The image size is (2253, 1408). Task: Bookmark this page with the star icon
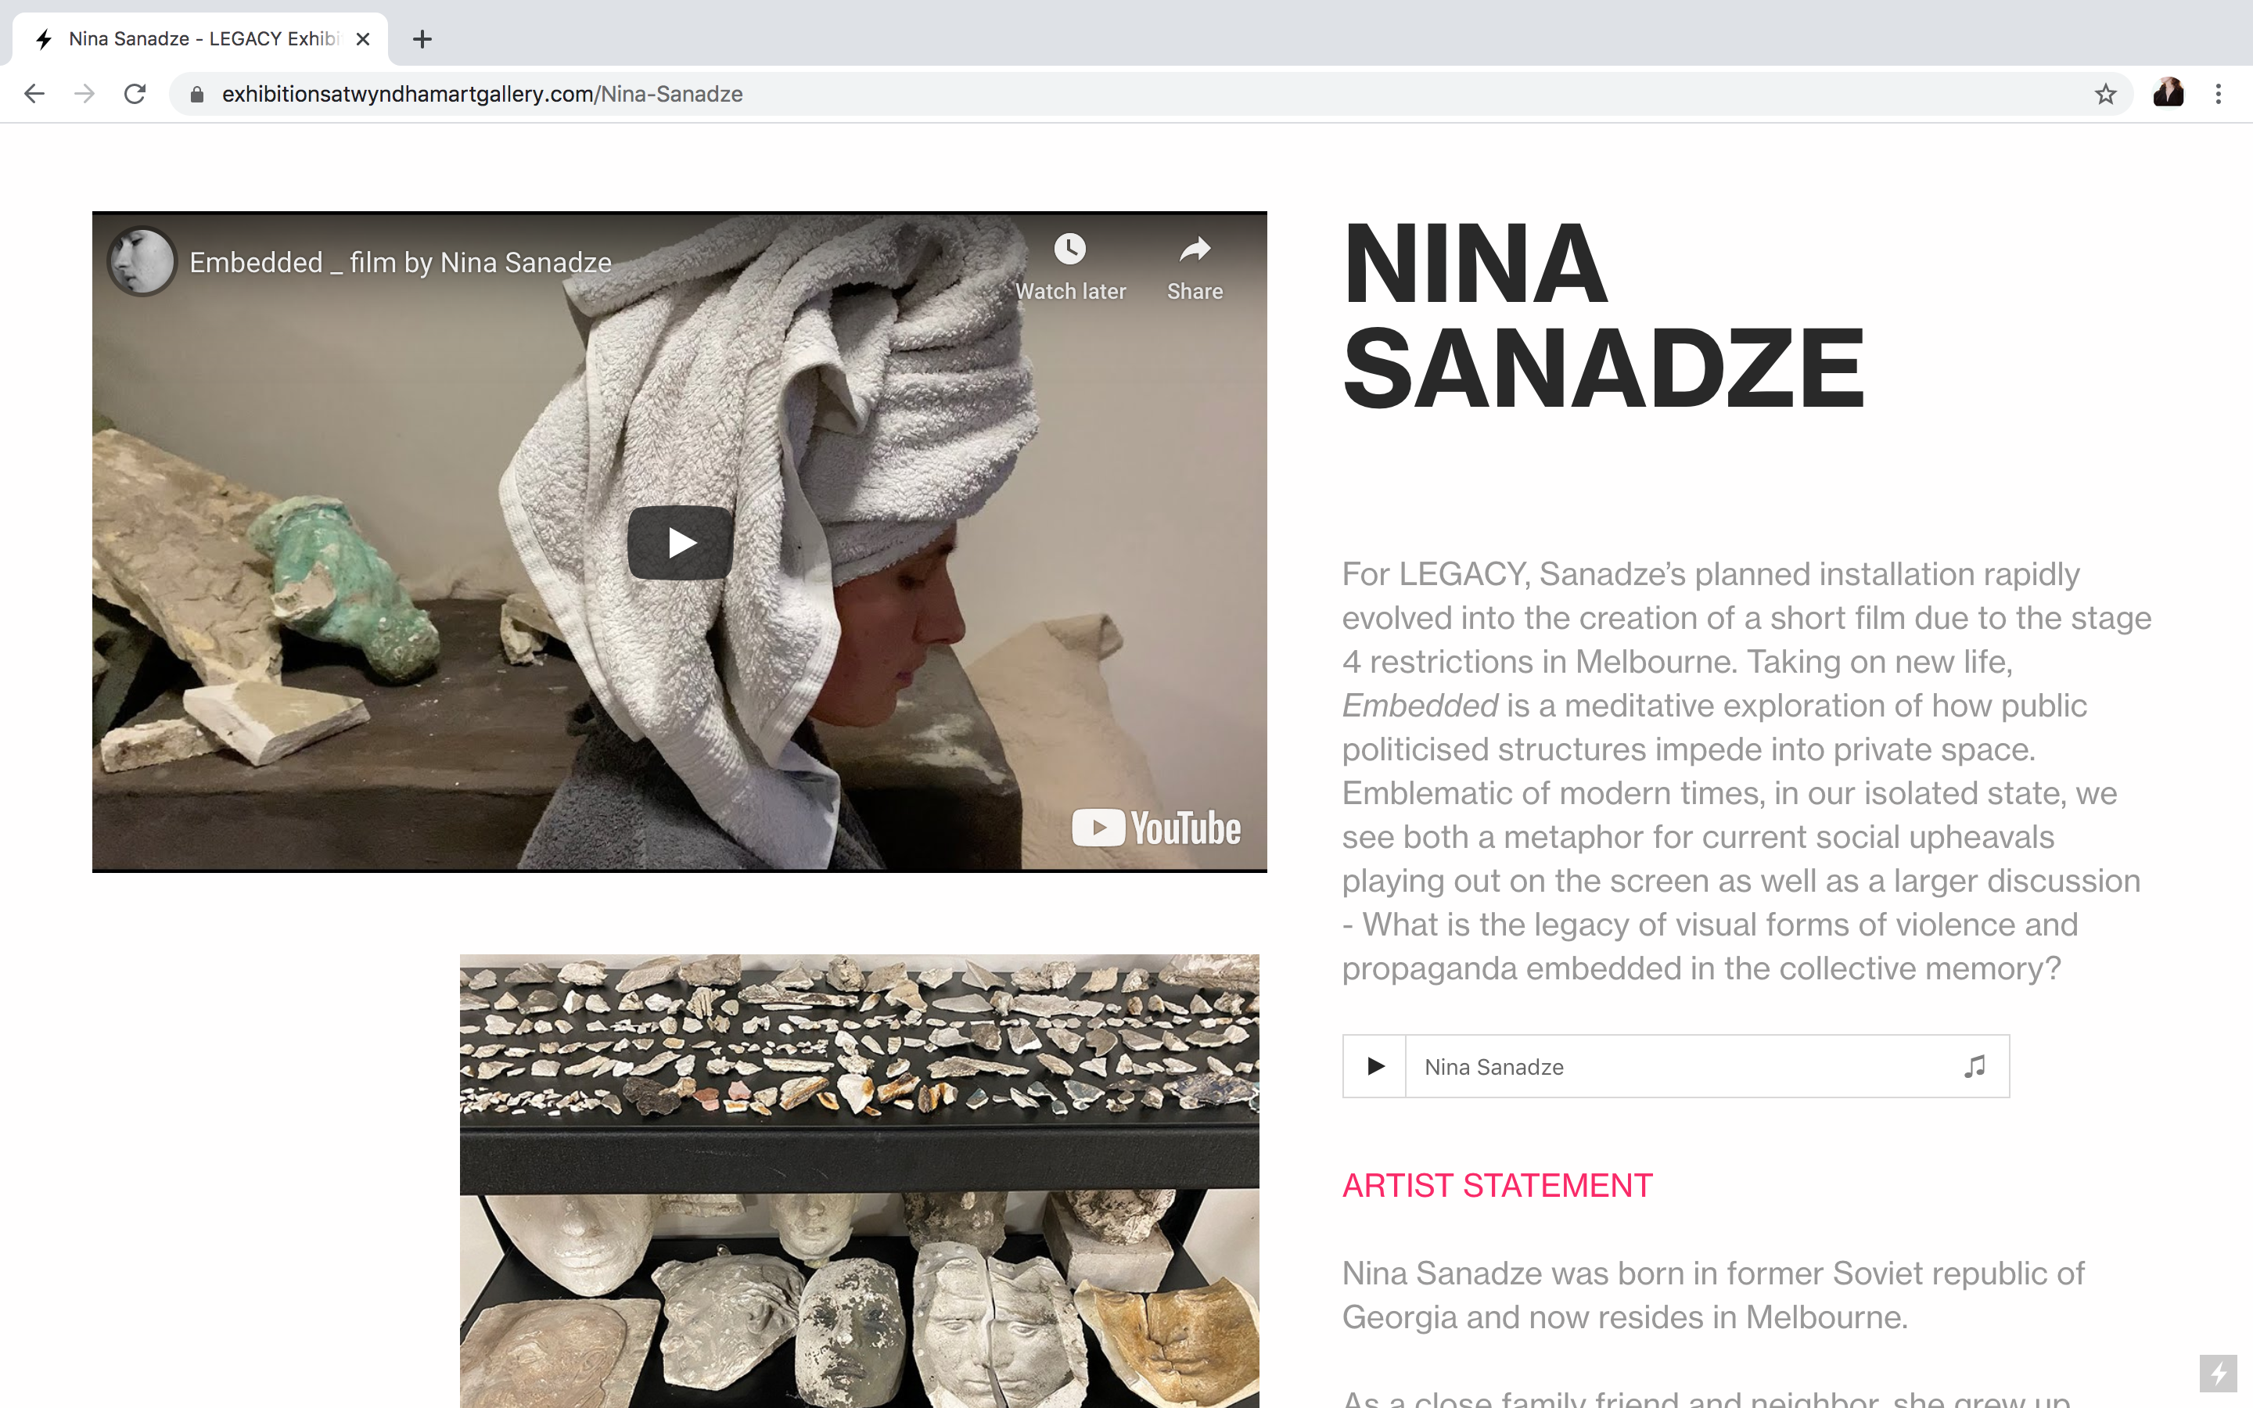(x=2105, y=94)
